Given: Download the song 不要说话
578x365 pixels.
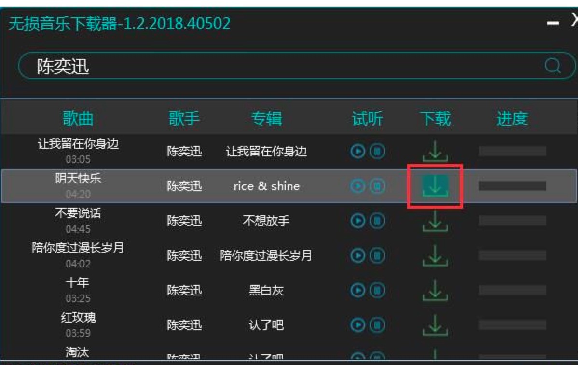Looking at the screenshot, I should pyautogui.click(x=435, y=221).
